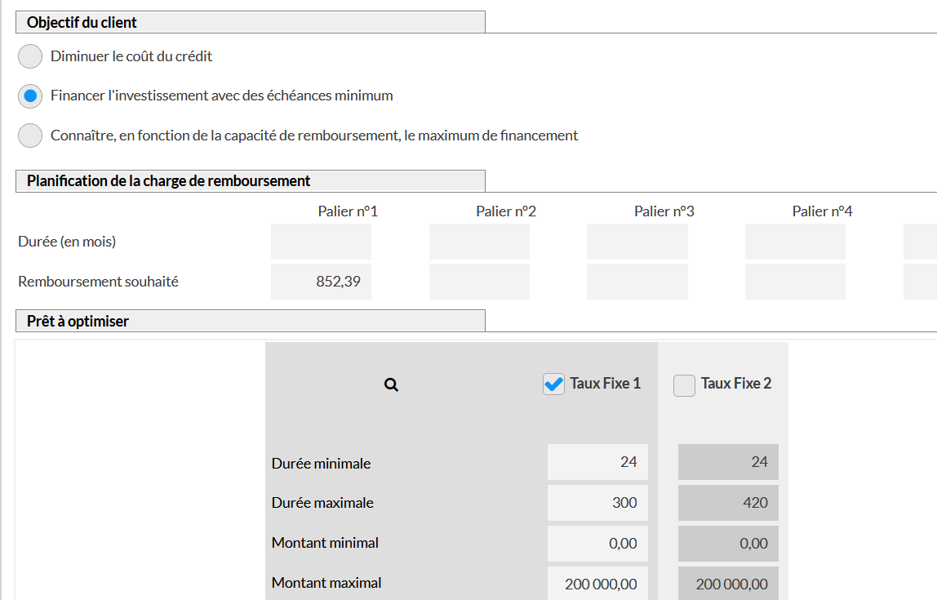Enable the Taux Fixe 2 checkbox
Image resolution: width=937 pixels, height=600 pixels.
(684, 384)
